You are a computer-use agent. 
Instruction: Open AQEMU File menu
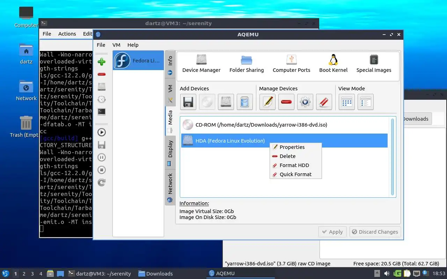click(101, 45)
